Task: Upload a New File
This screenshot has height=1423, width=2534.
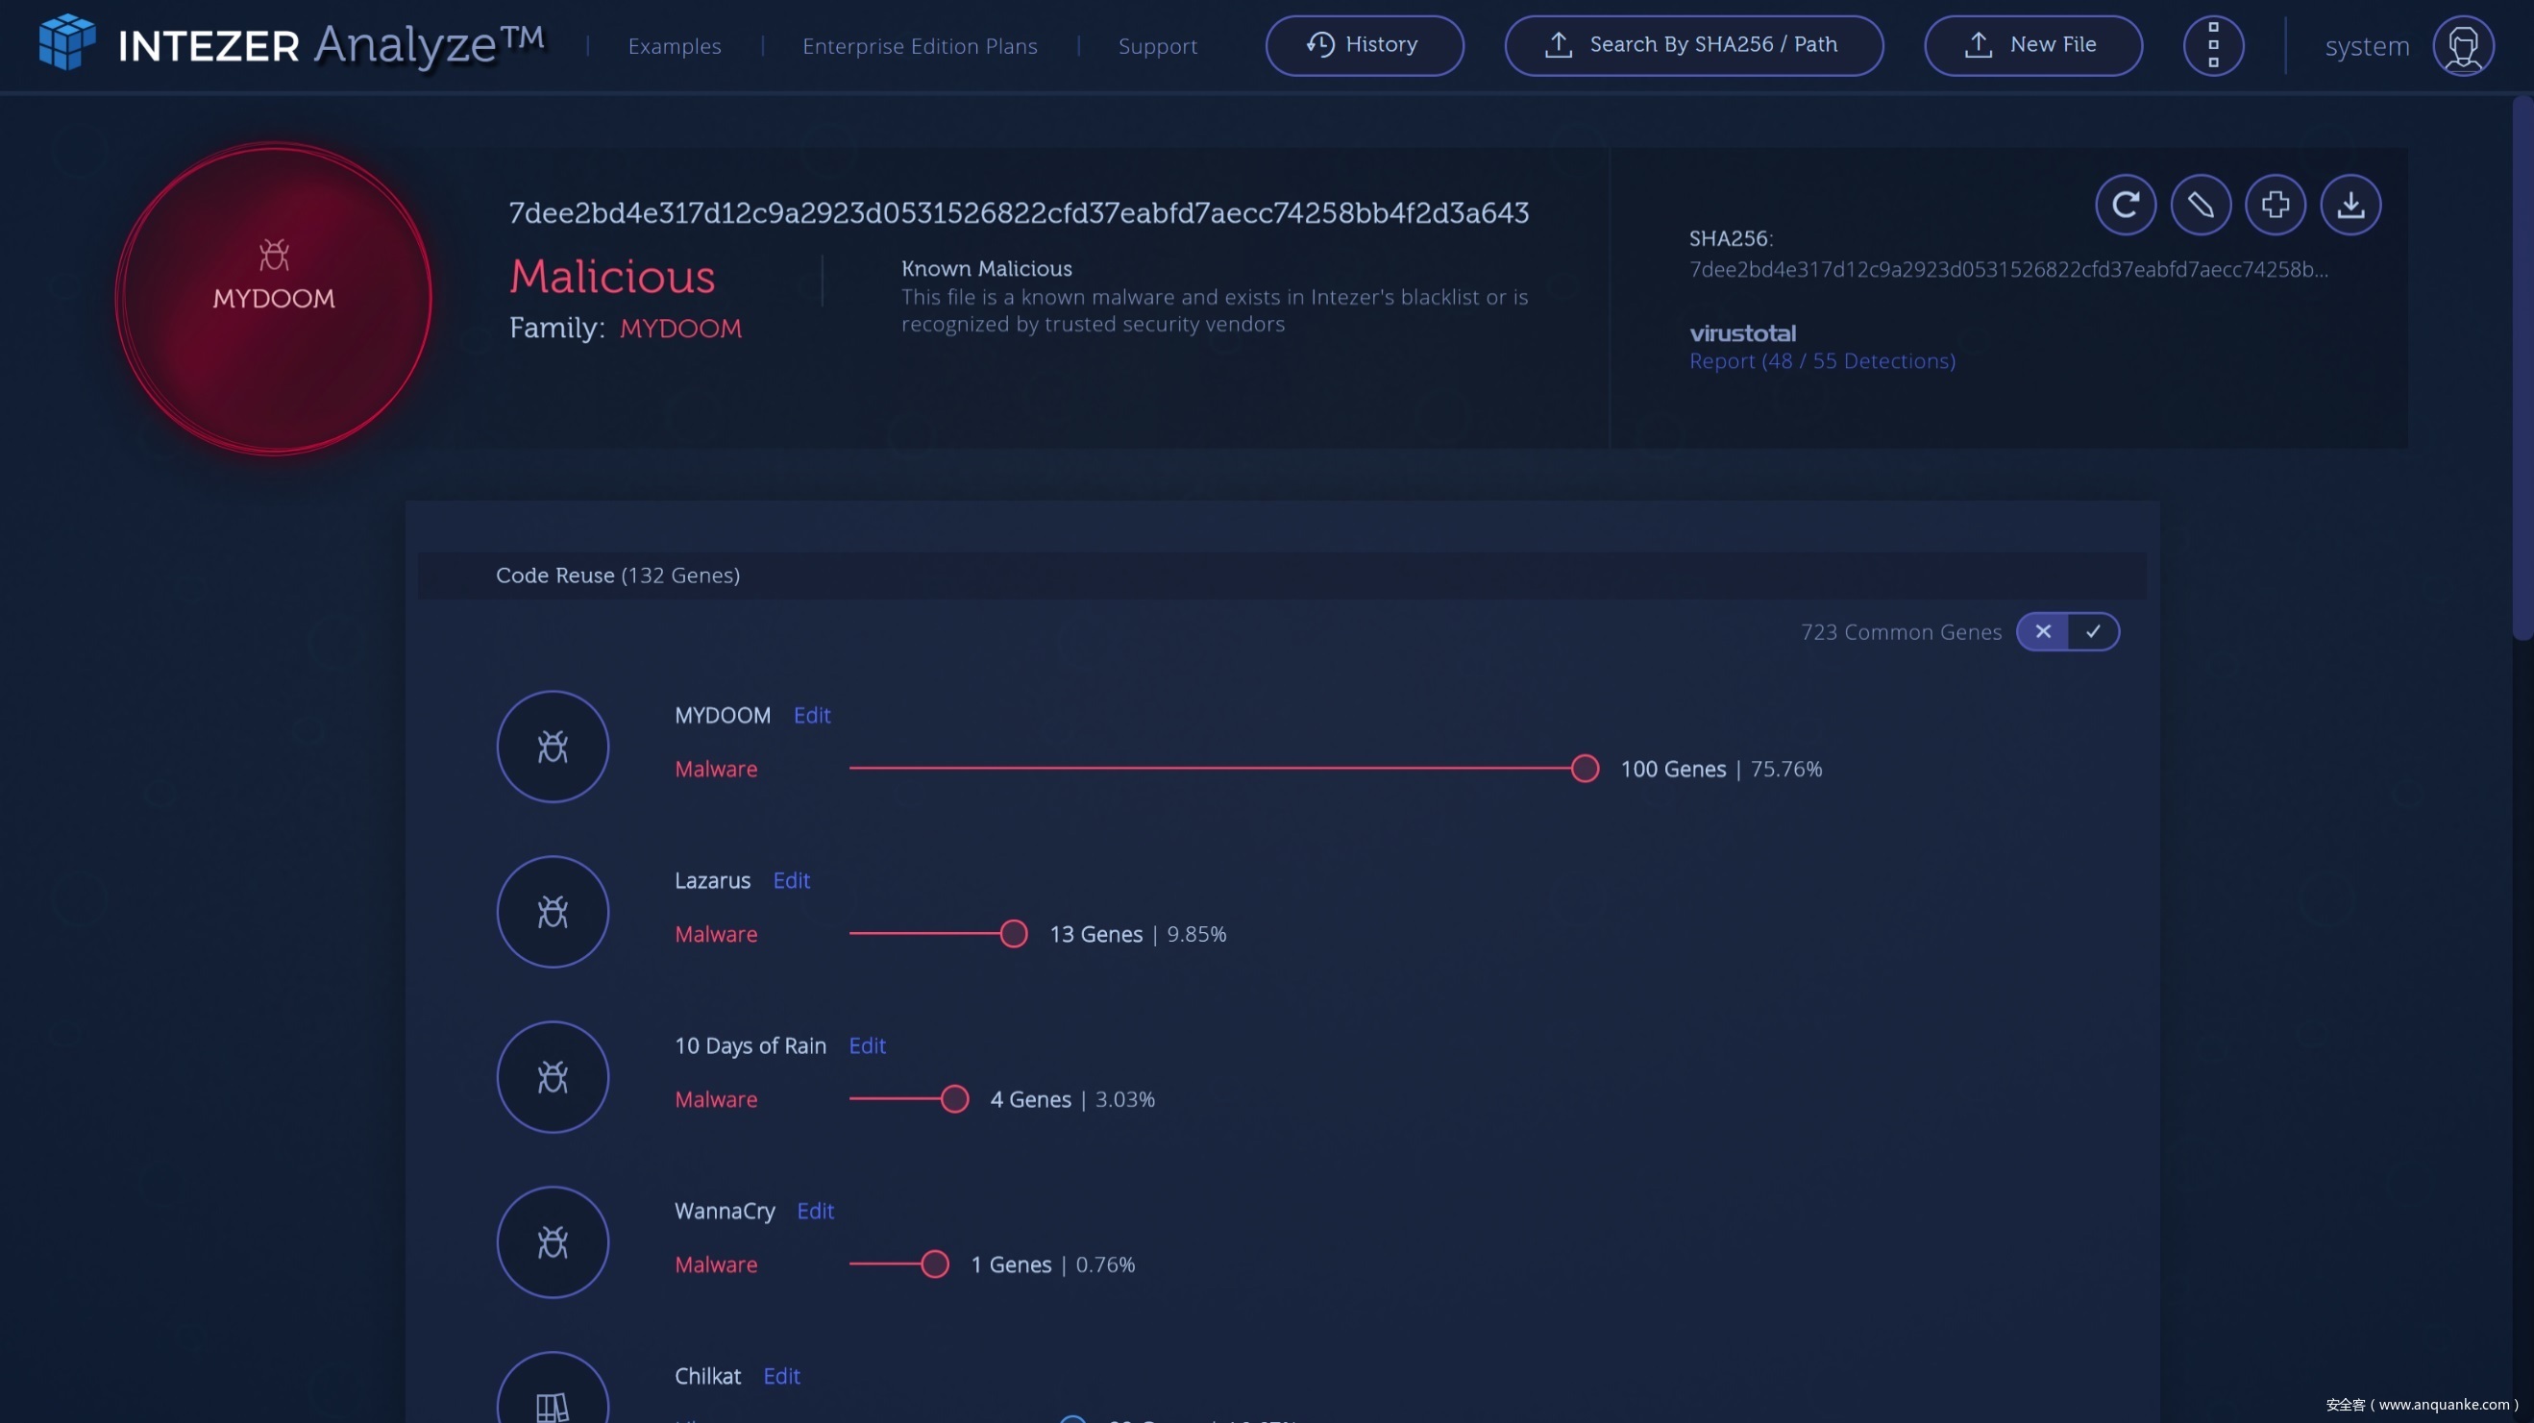Action: coord(2032,45)
